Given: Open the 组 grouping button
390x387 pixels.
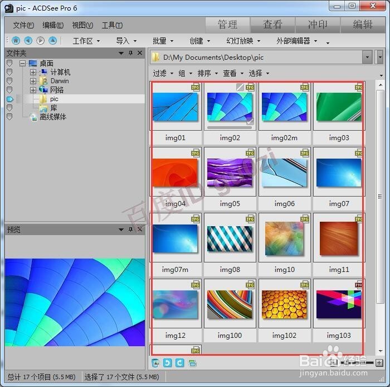Looking at the screenshot, I should [x=186, y=73].
